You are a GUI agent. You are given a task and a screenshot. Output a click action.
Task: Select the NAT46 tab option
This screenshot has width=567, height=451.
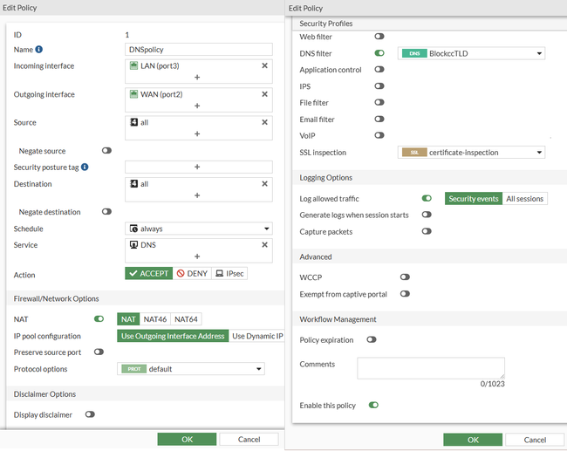point(155,319)
